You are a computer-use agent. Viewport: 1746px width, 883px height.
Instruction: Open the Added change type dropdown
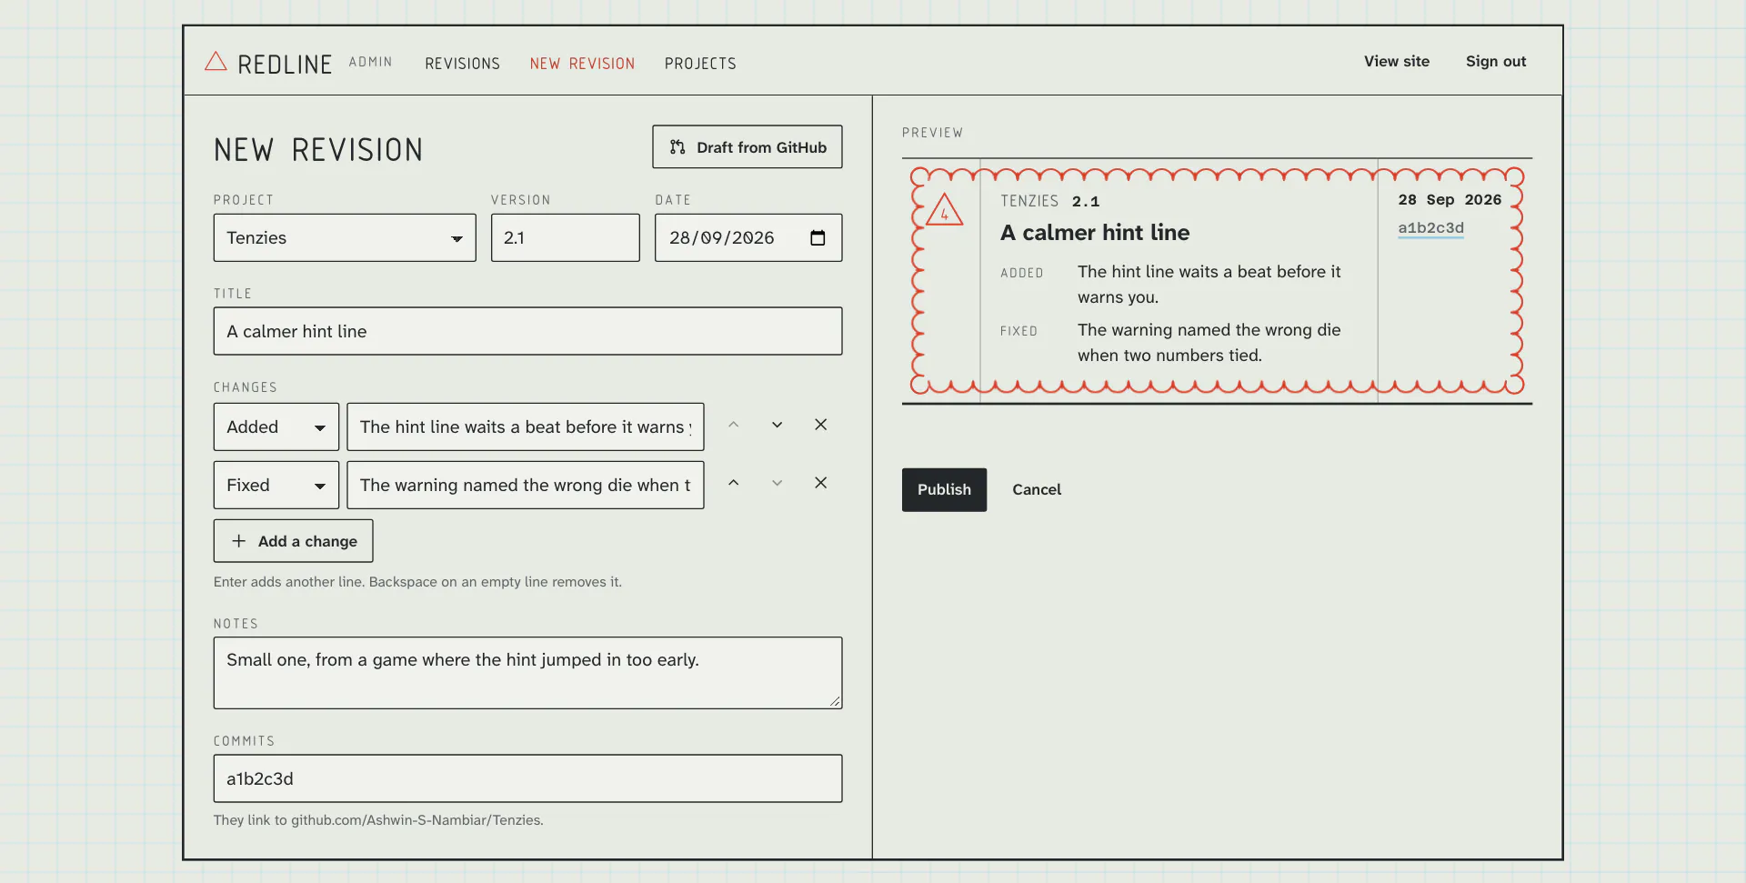(276, 426)
